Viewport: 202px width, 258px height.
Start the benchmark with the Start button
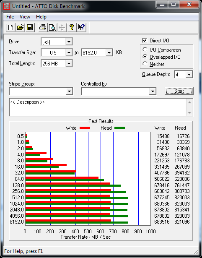point(179,91)
